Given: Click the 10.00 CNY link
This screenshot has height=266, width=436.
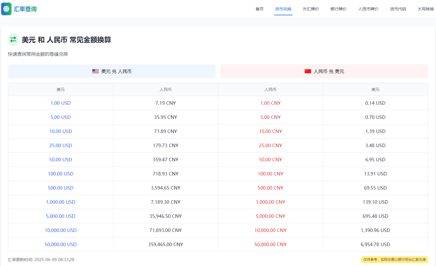Looking at the screenshot, I should click(x=270, y=131).
